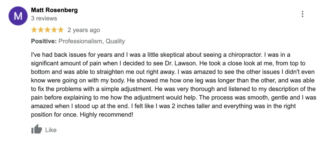Click the "Like" text label
Viewport: 324px width, 143px height.
tap(51, 130)
